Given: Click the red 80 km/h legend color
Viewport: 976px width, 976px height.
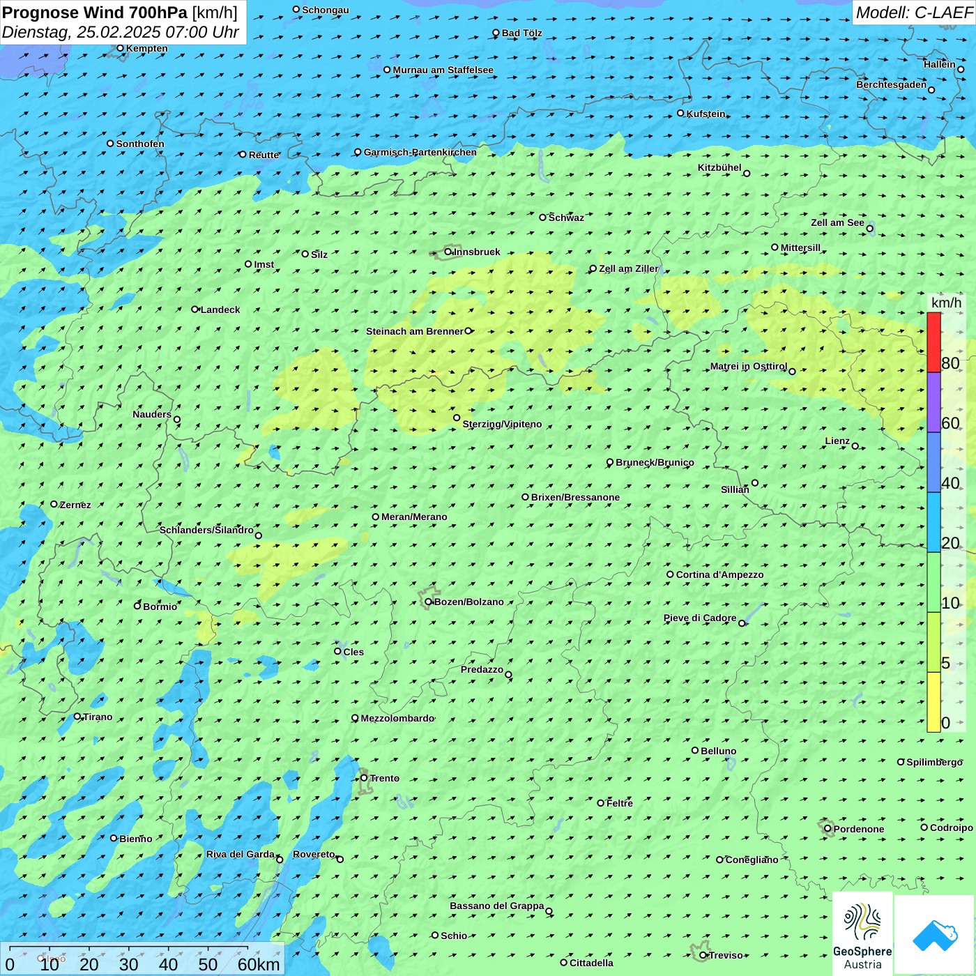Looking at the screenshot, I should pyautogui.click(x=933, y=342).
